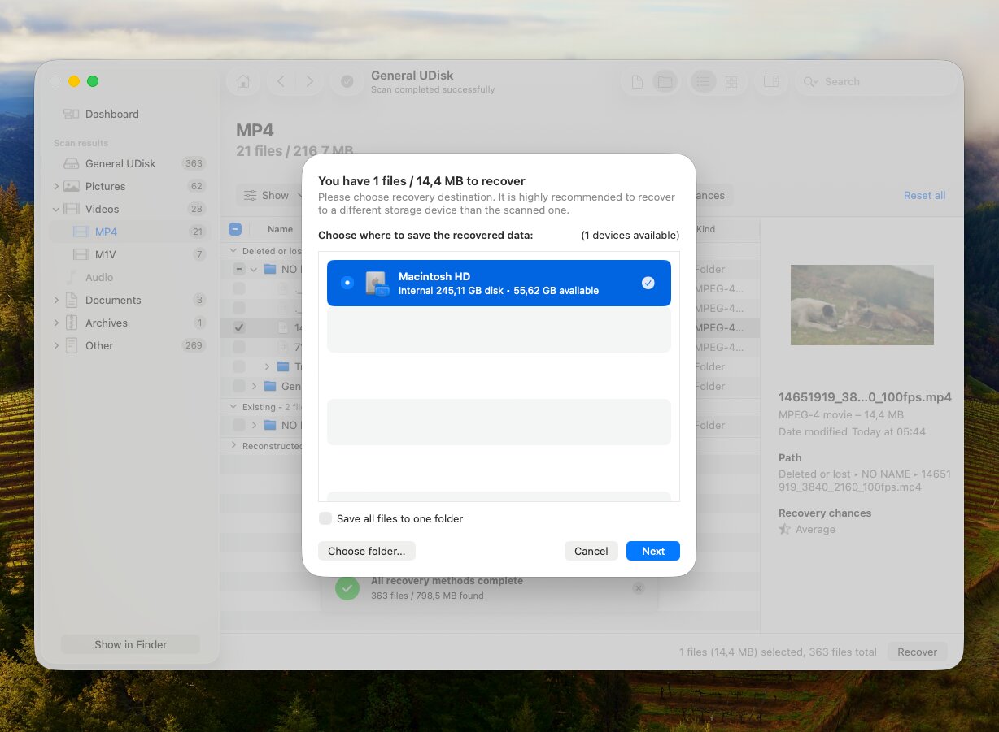Image resolution: width=999 pixels, height=732 pixels.
Task: Enable Save all files to one folder
Action: (x=325, y=518)
